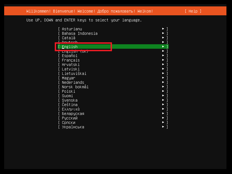This screenshot has height=174, width=232.
Task: Select the highlighted English language option
Action: coord(70,47)
